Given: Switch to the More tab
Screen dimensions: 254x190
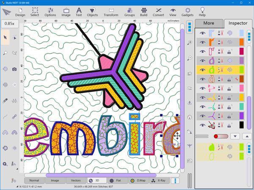Looking at the screenshot, I should coord(208,23).
